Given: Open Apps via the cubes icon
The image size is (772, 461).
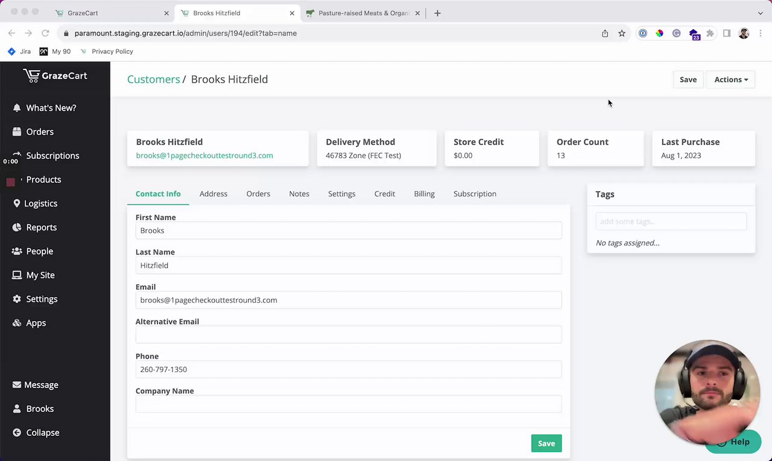Looking at the screenshot, I should (x=17, y=323).
